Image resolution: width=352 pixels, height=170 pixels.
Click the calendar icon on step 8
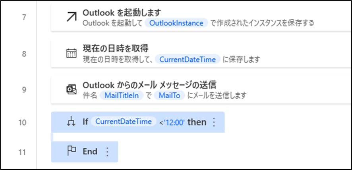pos(72,53)
